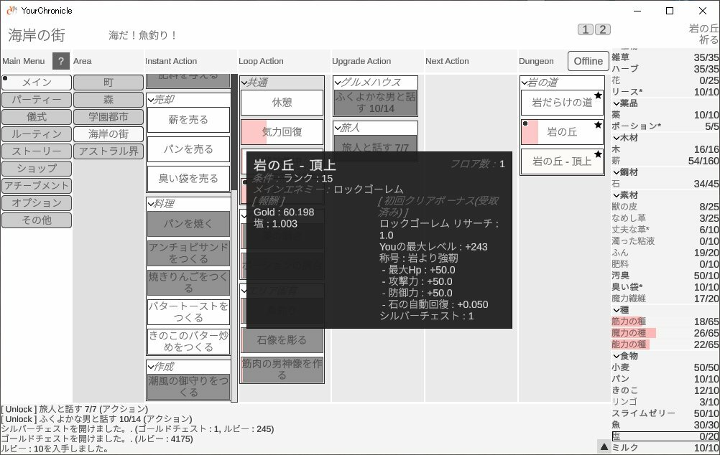Viewport: 720px width, 455px height.
Task: Switch to preset 2
Action: 603,29
